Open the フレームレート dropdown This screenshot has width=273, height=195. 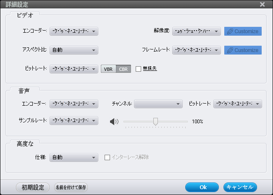[x=196, y=50]
